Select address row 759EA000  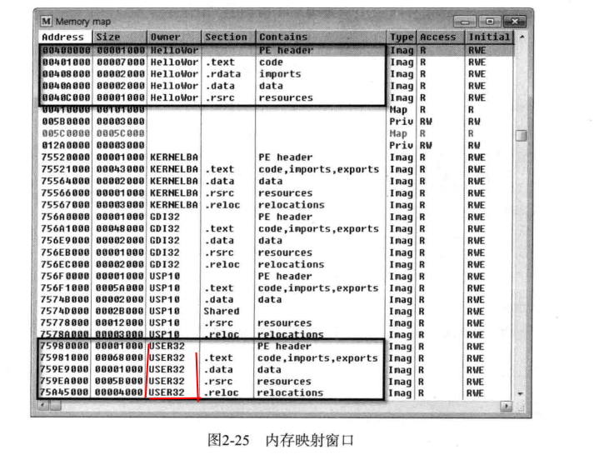pyautogui.click(x=275, y=382)
